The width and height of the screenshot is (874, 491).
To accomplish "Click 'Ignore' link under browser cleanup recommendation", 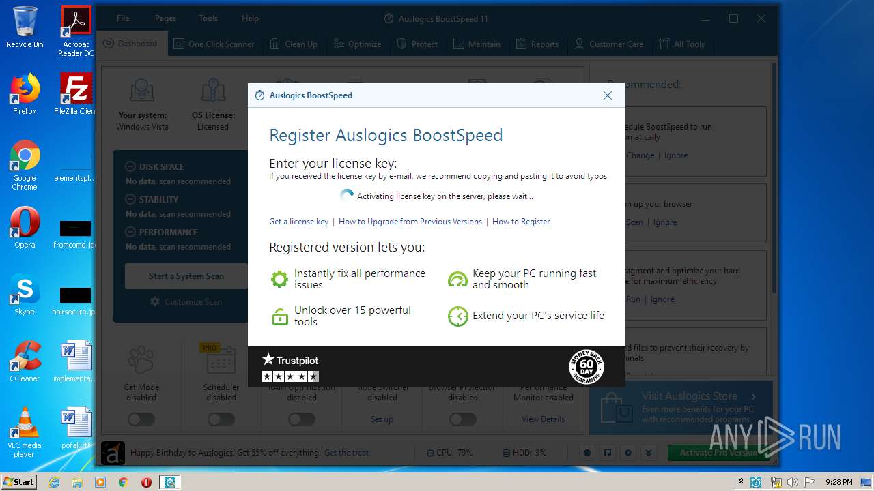I will [x=665, y=222].
